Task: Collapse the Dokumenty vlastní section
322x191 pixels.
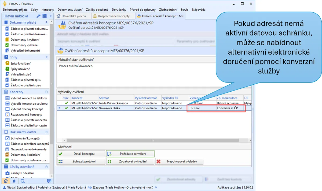Action: click(46, 132)
